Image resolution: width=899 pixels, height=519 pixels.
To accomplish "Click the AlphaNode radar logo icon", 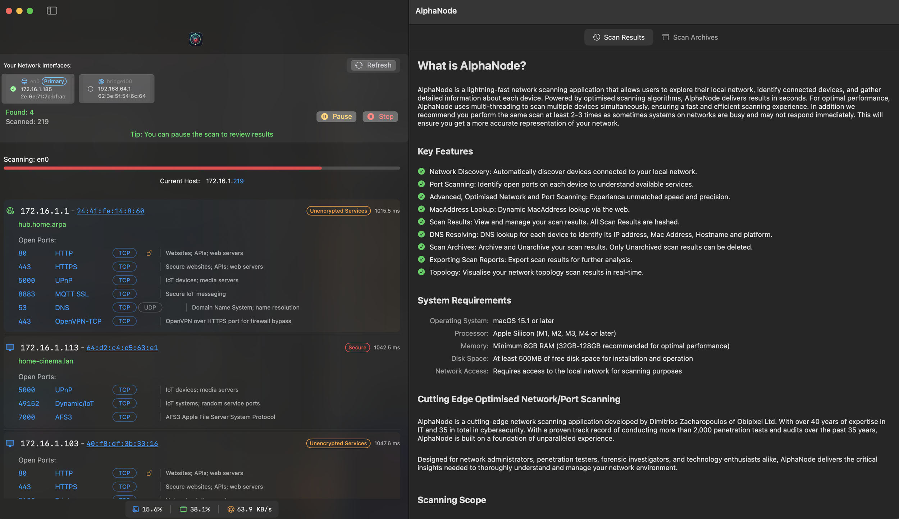I will [195, 39].
